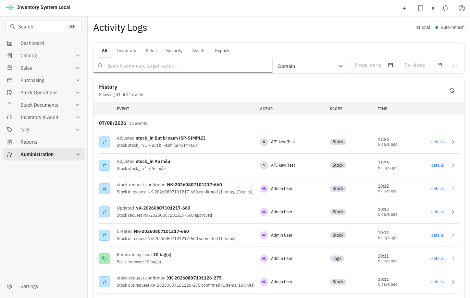Open the user profile icon
Screen dimensions: 470x298
tap(462, 8)
